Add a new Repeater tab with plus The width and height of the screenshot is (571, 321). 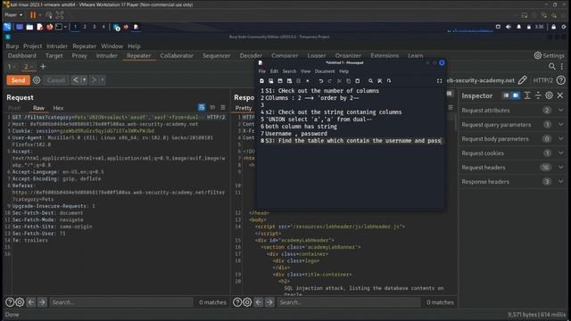pyautogui.click(x=43, y=67)
